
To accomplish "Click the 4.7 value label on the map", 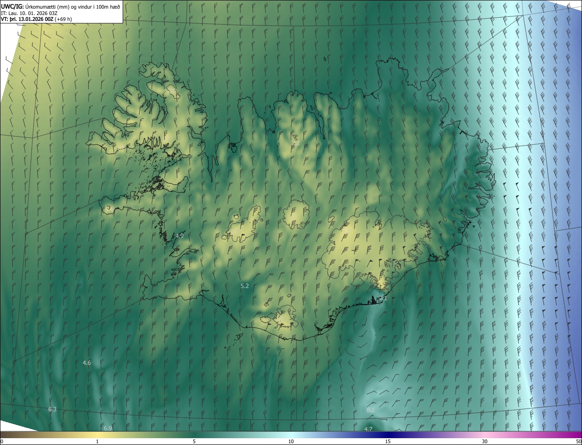I will coord(368,429).
